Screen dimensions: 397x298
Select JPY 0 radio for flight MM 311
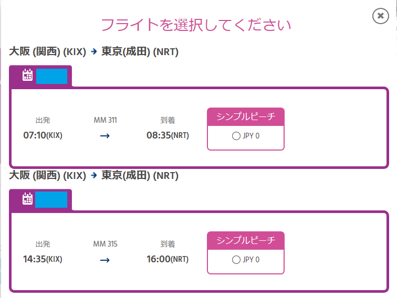(x=236, y=136)
